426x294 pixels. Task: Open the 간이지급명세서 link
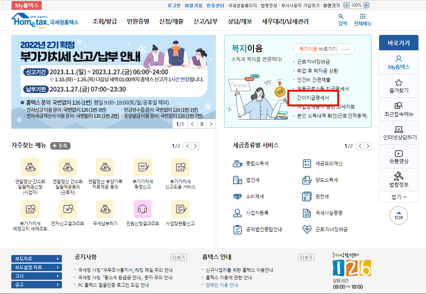click(x=313, y=98)
